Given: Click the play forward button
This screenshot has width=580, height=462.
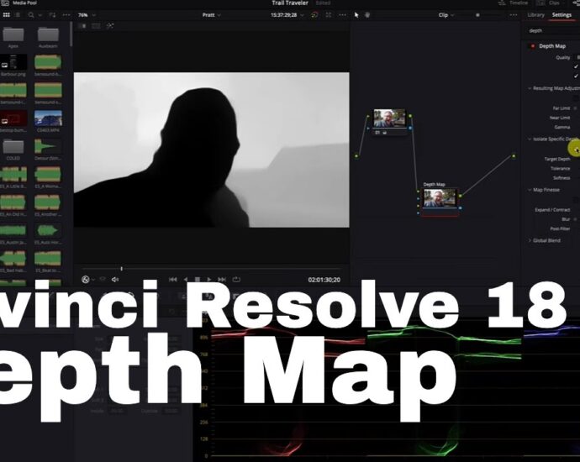Looking at the screenshot, I should point(210,279).
